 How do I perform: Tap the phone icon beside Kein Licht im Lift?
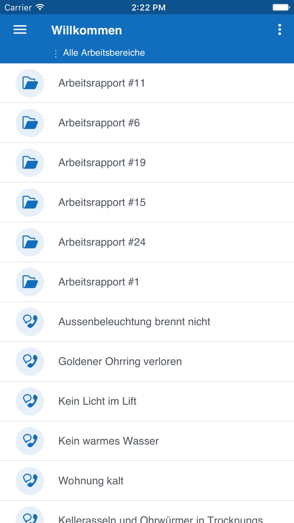click(x=30, y=401)
